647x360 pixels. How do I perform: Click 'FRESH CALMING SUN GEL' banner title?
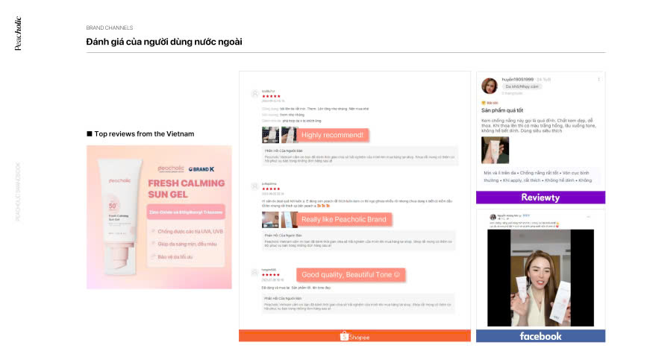pyautogui.click(x=187, y=189)
